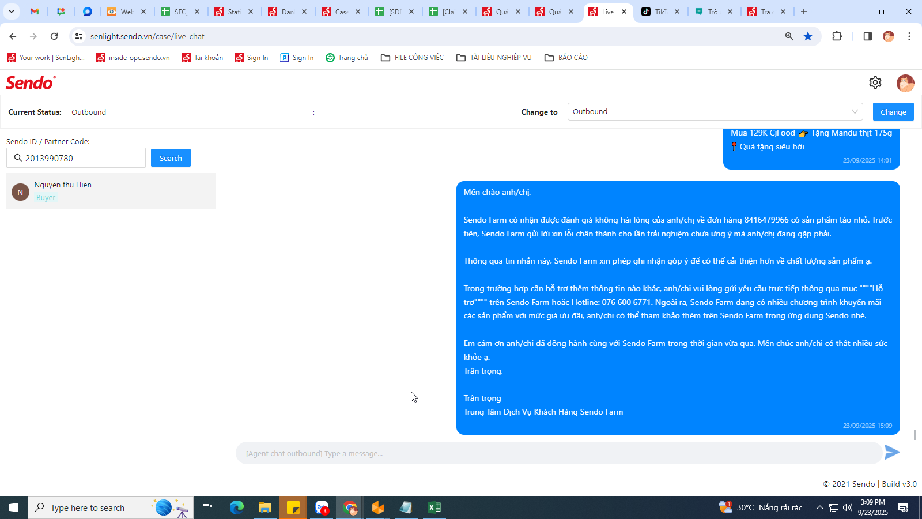Switch to the Case tab
Viewport: 922px width, 519px height.
pyautogui.click(x=341, y=12)
